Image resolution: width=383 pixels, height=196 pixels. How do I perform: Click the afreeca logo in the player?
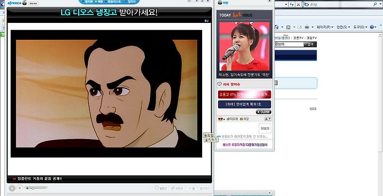pyautogui.click(x=14, y=3)
